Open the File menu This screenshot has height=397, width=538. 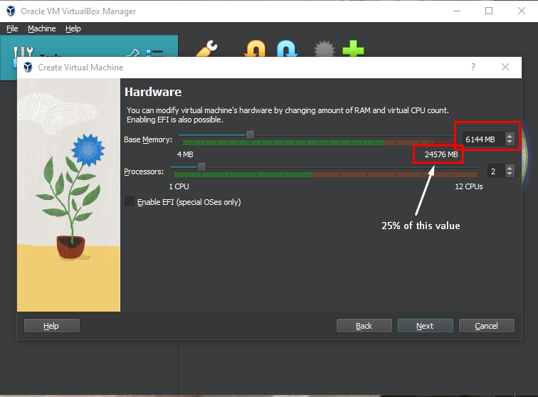point(12,28)
